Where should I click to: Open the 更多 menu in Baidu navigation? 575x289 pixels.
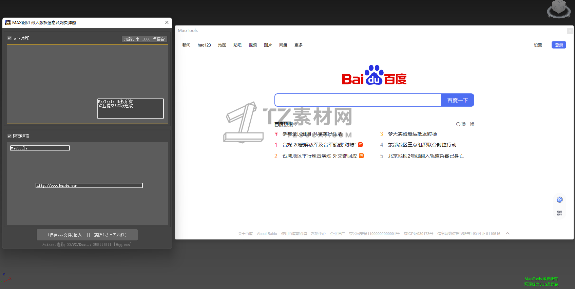point(299,45)
